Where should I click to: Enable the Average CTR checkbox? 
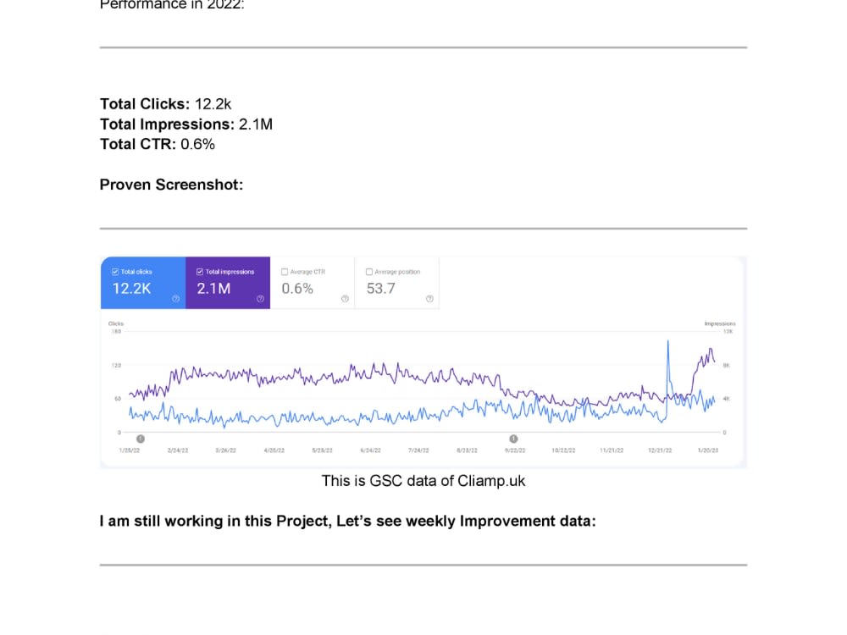(285, 272)
